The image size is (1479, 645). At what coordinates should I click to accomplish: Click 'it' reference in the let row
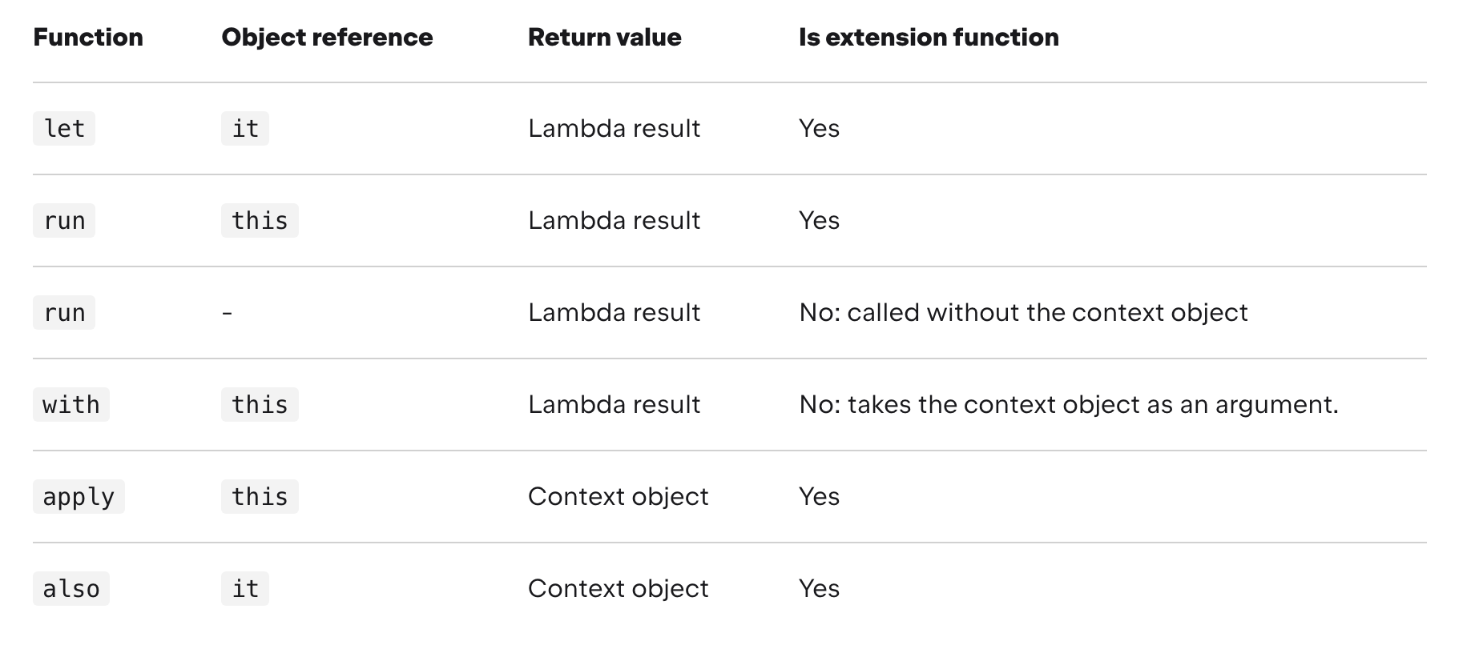pos(245,129)
